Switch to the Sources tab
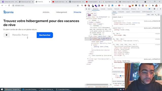The image size is (162, 91). click(x=110, y=9)
